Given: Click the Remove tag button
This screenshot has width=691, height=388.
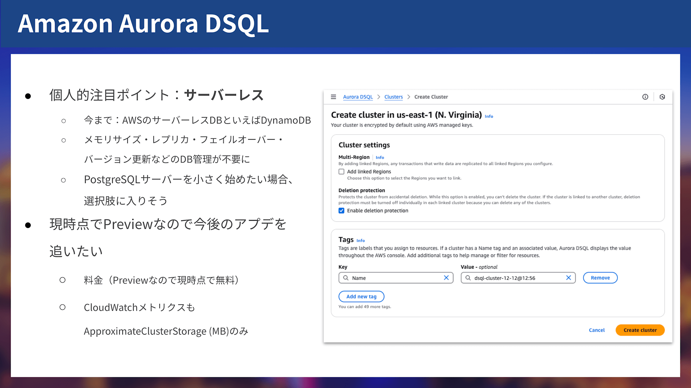Looking at the screenshot, I should (600, 278).
